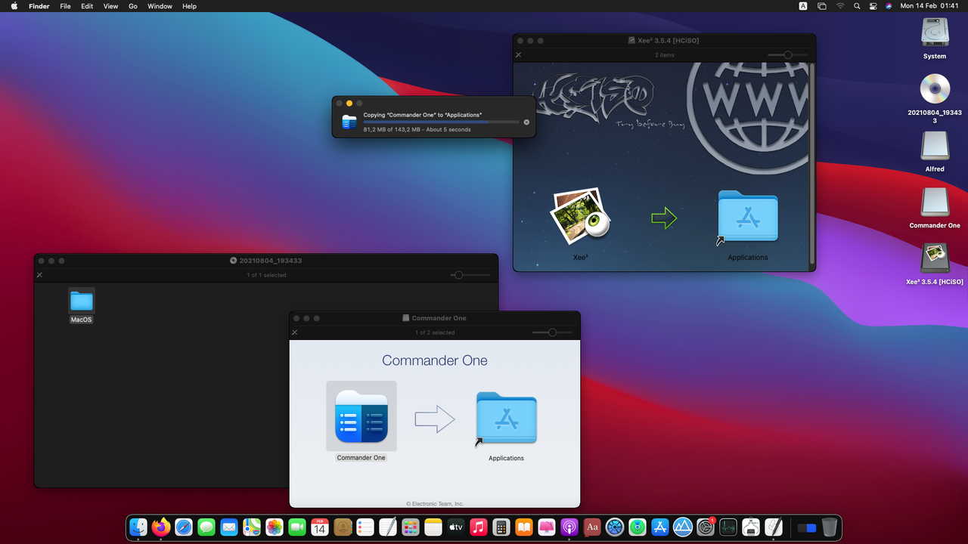Open the Go menu in the Finder menu bar
The width and height of the screenshot is (968, 544).
(132, 6)
